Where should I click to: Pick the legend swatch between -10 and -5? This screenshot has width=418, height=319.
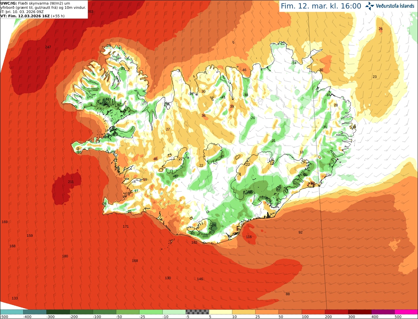(x=174, y=312)
